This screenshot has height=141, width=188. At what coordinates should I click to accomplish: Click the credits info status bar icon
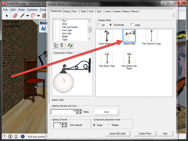click(10, 136)
